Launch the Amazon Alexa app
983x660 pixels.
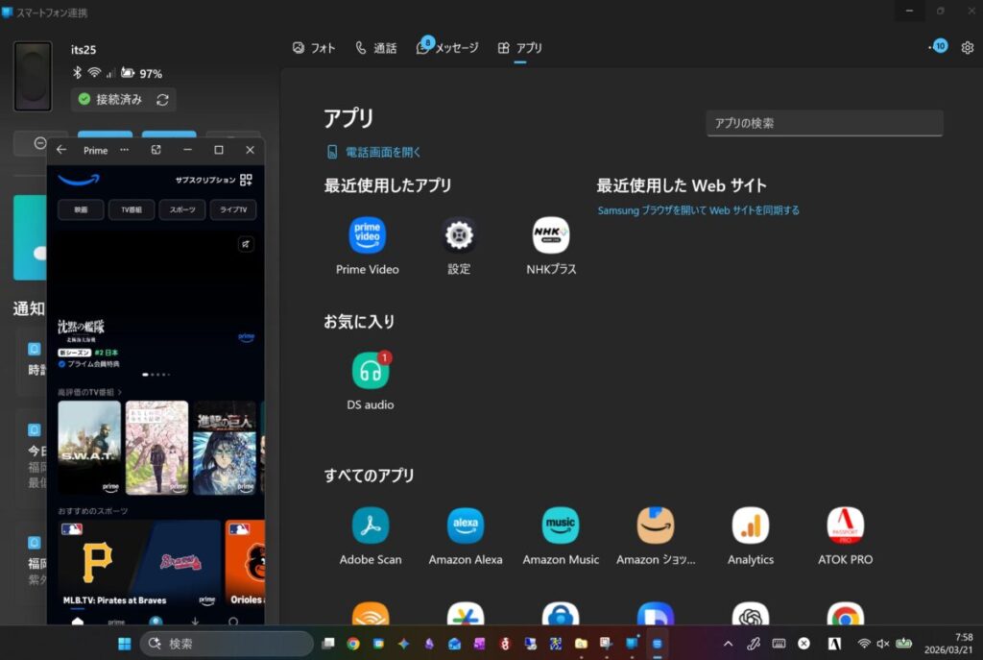point(466,526)
